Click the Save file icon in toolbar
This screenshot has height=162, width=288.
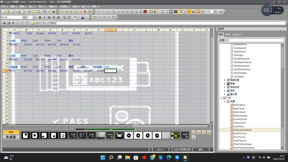pos(13,12)
